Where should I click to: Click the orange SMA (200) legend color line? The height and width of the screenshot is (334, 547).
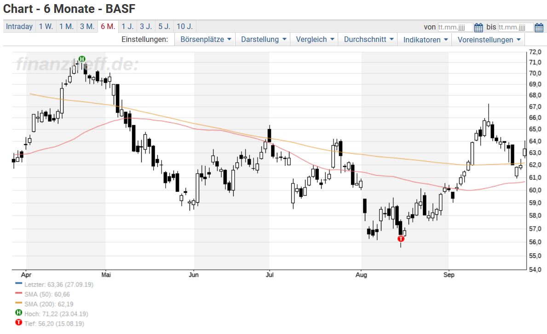[x=19, y=303]
